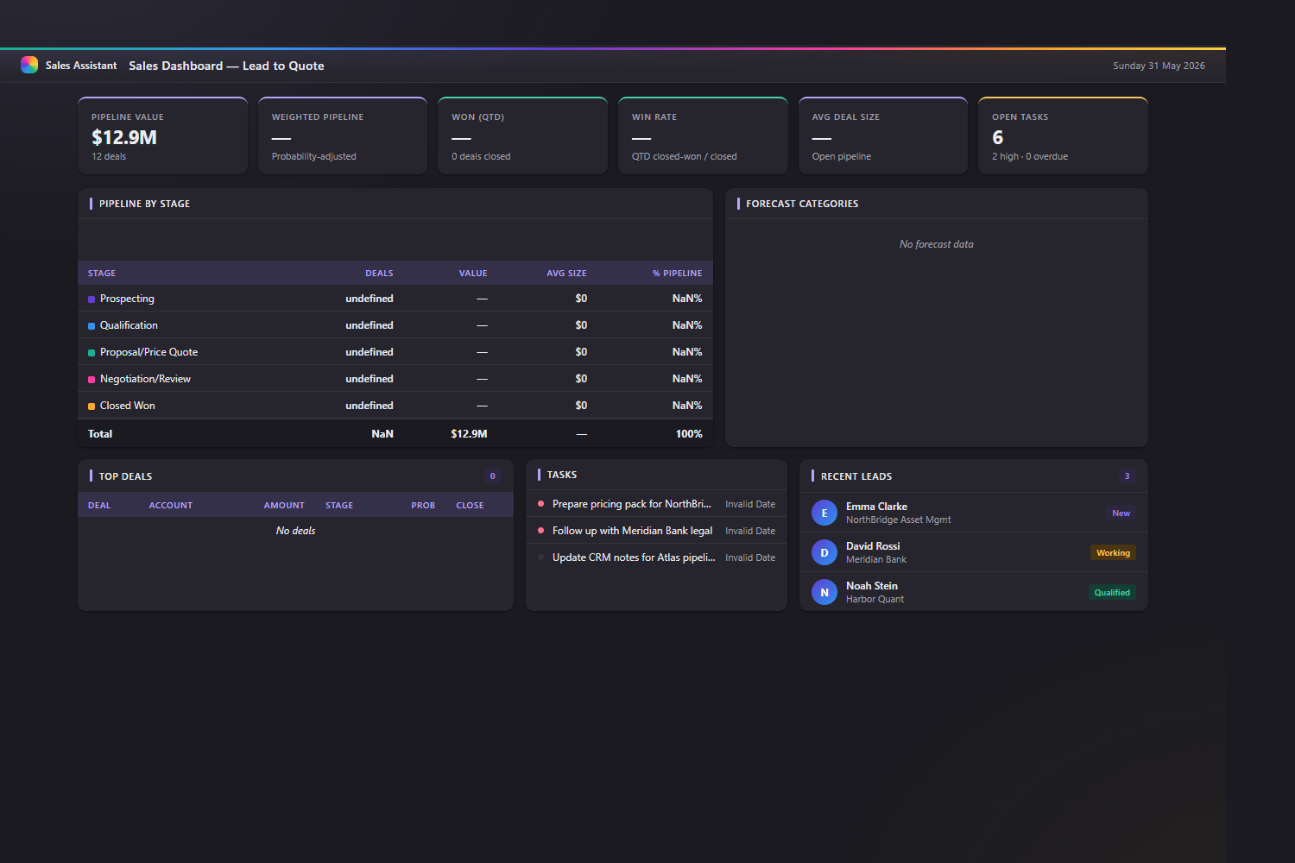Click the '2 high · 0 overdue' subtext

point(1030,156)
